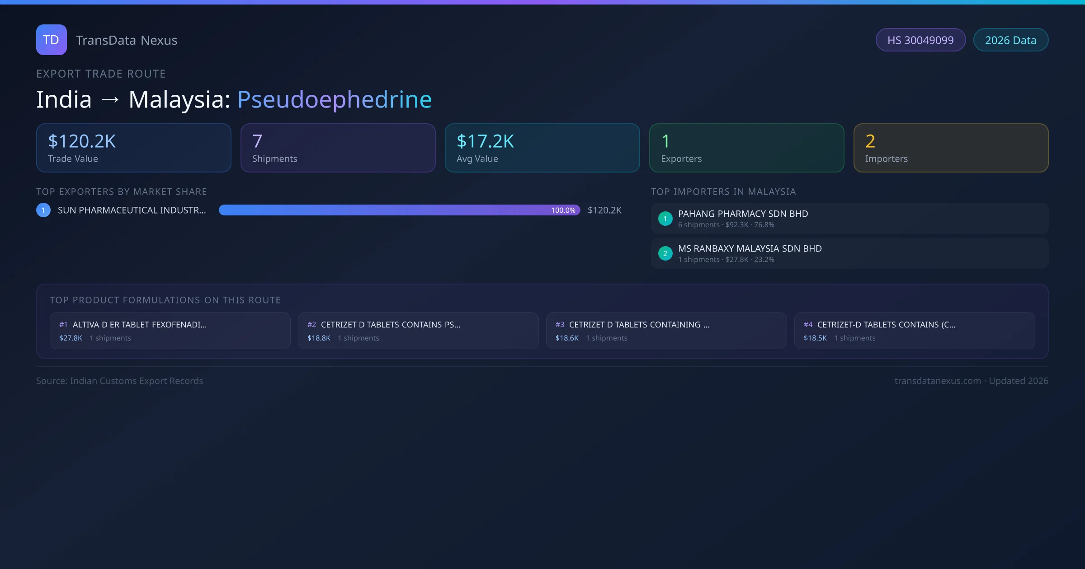Click the TD TransData Nexus logo icon
The image size is (1085, 569).
click(x=51, y=40)
